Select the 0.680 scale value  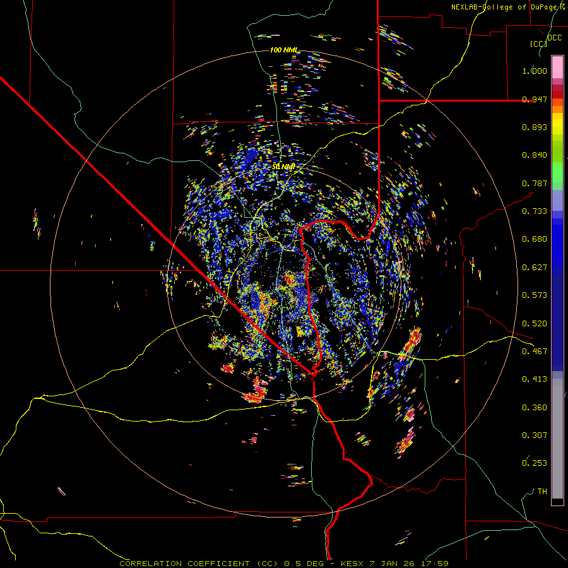[535, 239]
